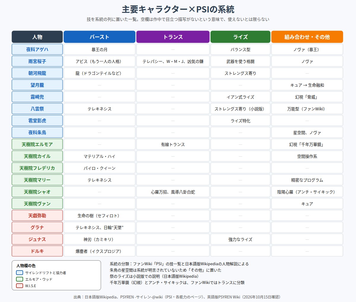Click the 人物 column header
356x302 pixels.
(37, 37)
